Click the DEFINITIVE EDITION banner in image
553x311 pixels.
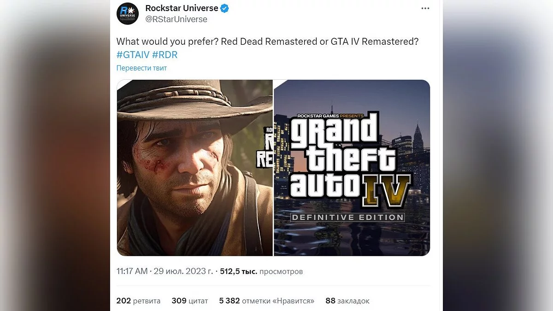348,217
